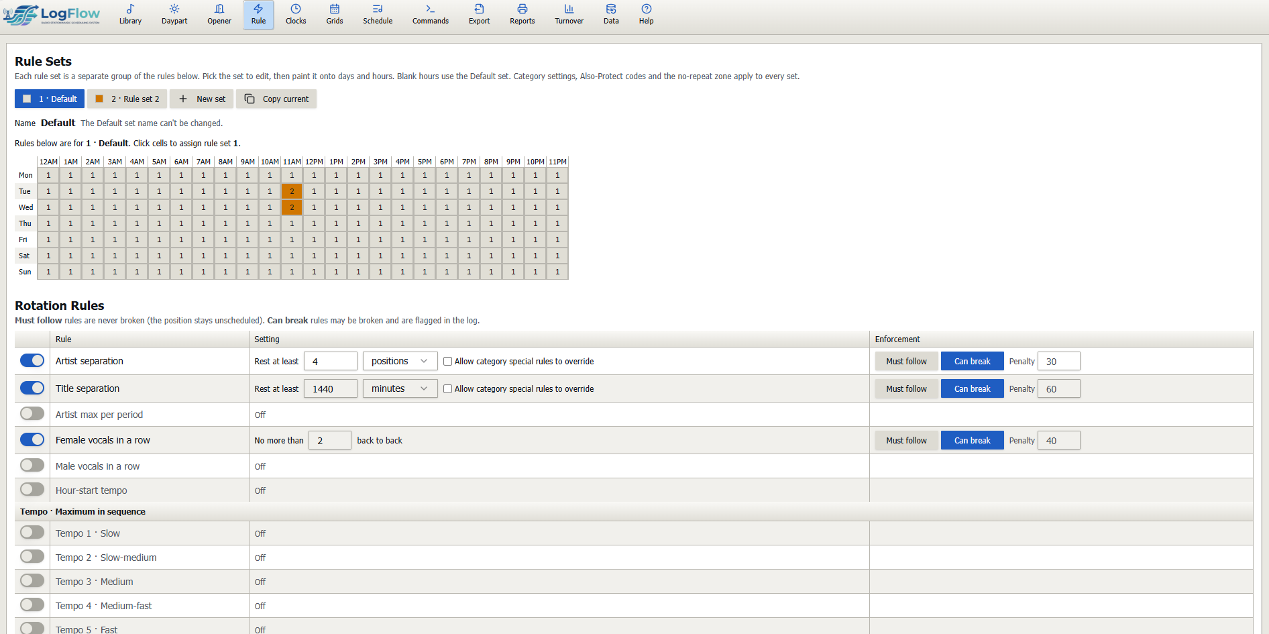The image size is (1269, 634).
Task: Set Title separation to Can break
Action: click(x=972, y=388)
